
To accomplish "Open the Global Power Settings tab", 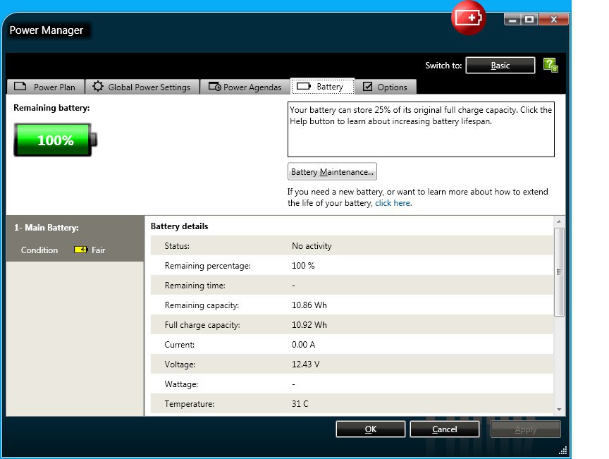I will click(x=142, y=87).
